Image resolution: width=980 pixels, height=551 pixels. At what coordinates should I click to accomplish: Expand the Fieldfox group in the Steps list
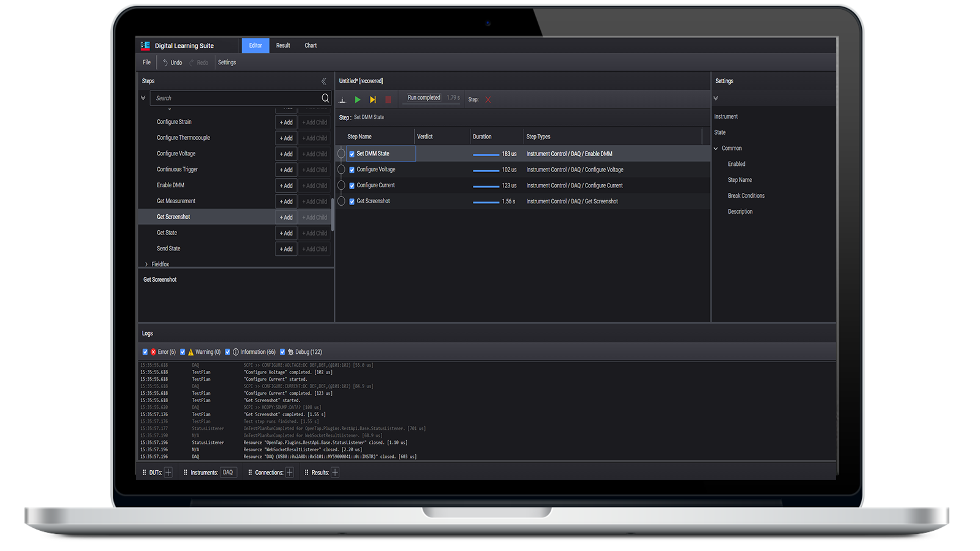pos(145,264)
